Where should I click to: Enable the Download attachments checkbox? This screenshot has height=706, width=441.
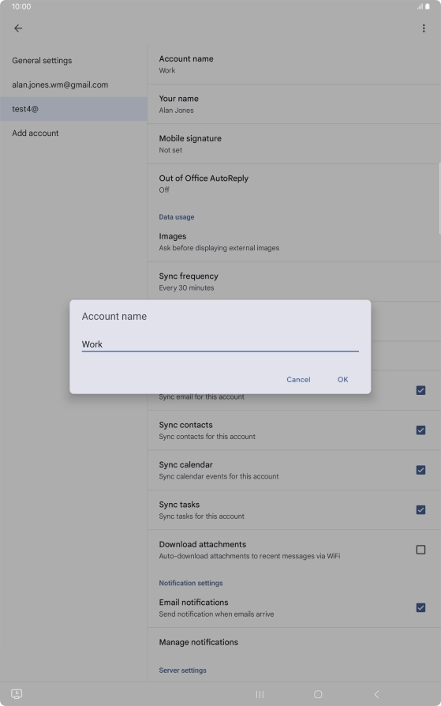click(420, 550)
